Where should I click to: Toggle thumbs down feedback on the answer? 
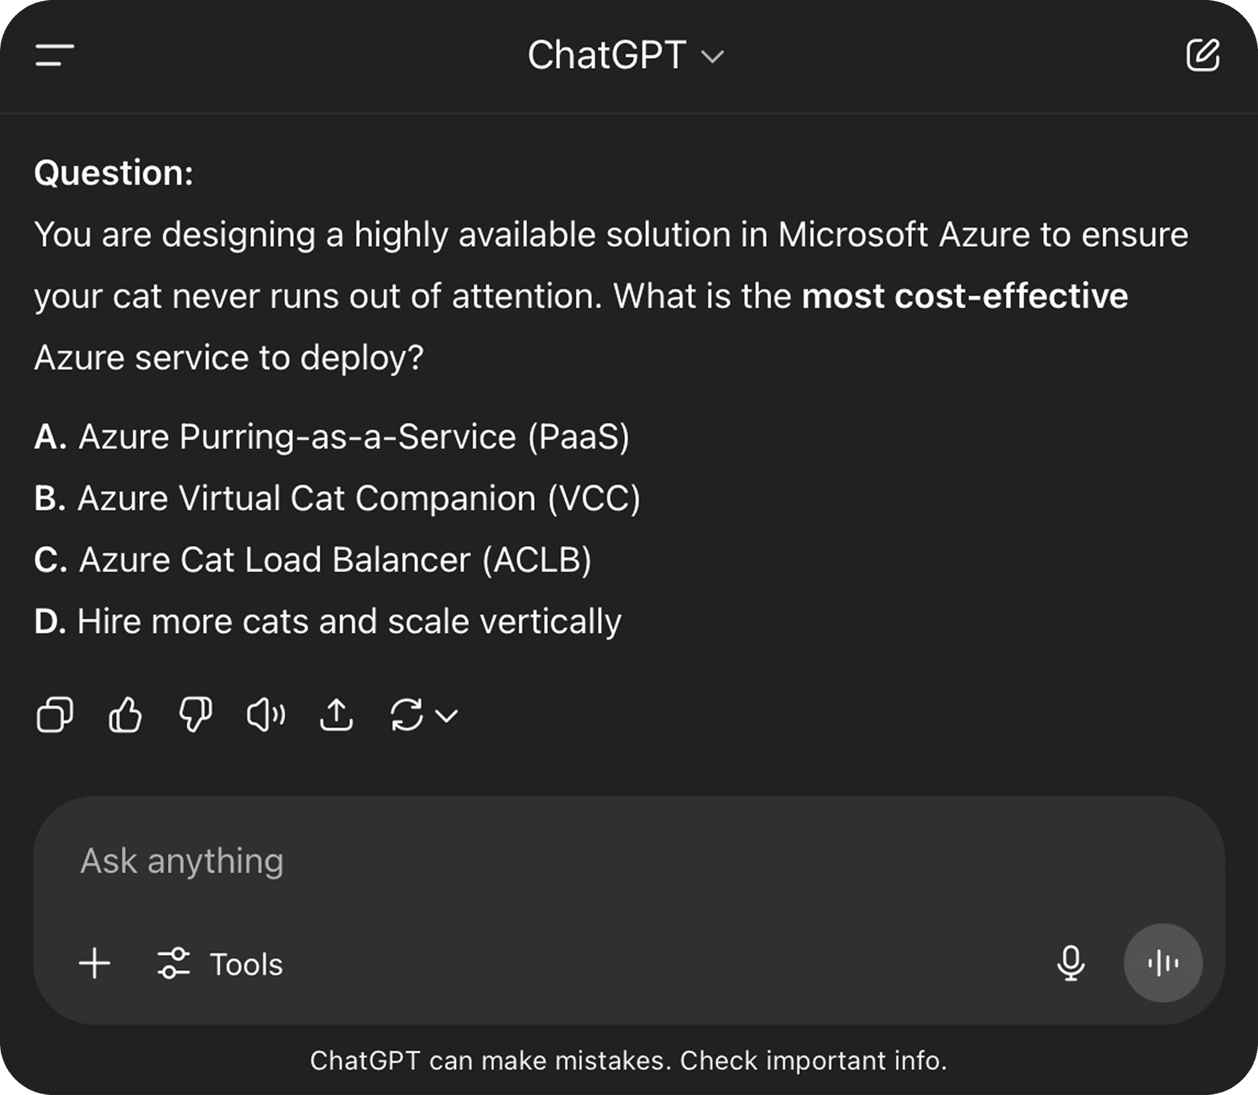pyautogui.click(x=196, y=715)
